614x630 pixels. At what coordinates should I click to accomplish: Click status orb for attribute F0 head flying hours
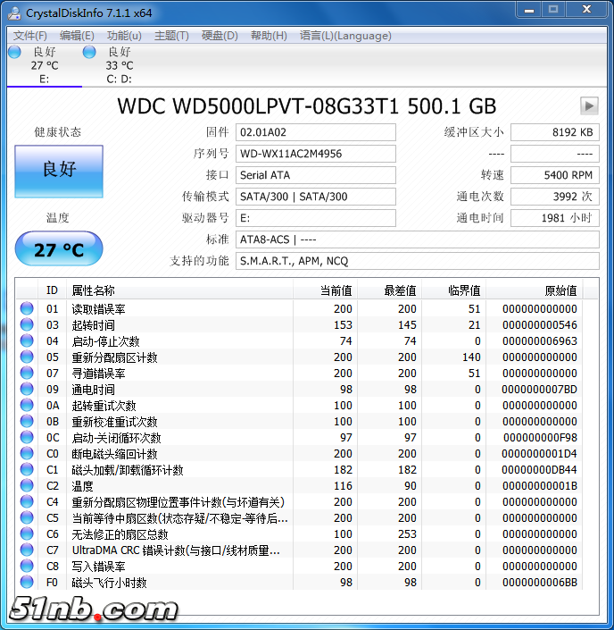click(27, 583)
